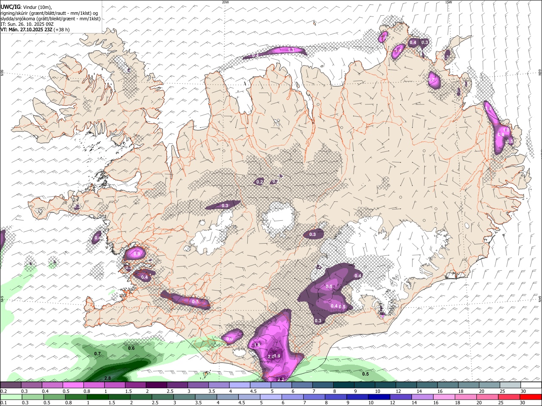
Task: Click the '14' label in lower legend row
Action: [415, 403]
